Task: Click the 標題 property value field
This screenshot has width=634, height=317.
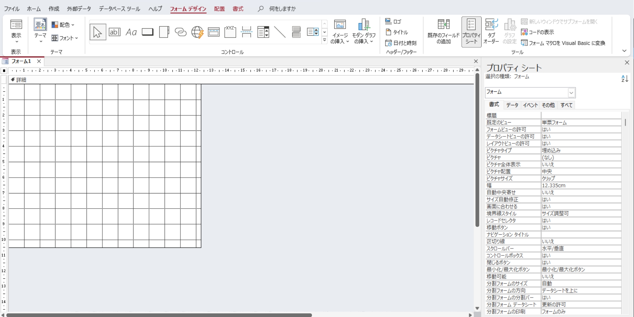Action: [x=580, y=115]
